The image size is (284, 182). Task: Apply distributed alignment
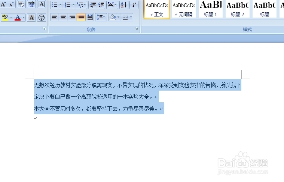pos(90,17)
